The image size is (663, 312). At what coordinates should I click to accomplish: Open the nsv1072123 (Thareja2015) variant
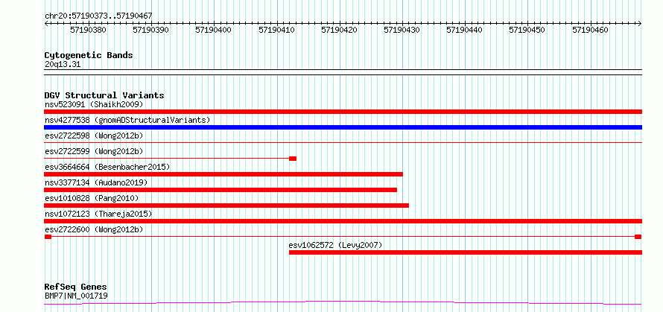[98, 214]
